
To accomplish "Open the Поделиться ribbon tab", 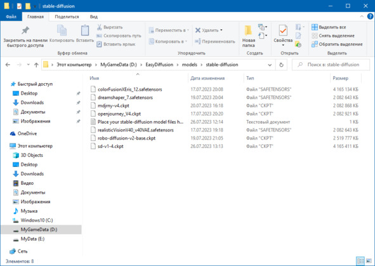I will click(x=67, y=17).
